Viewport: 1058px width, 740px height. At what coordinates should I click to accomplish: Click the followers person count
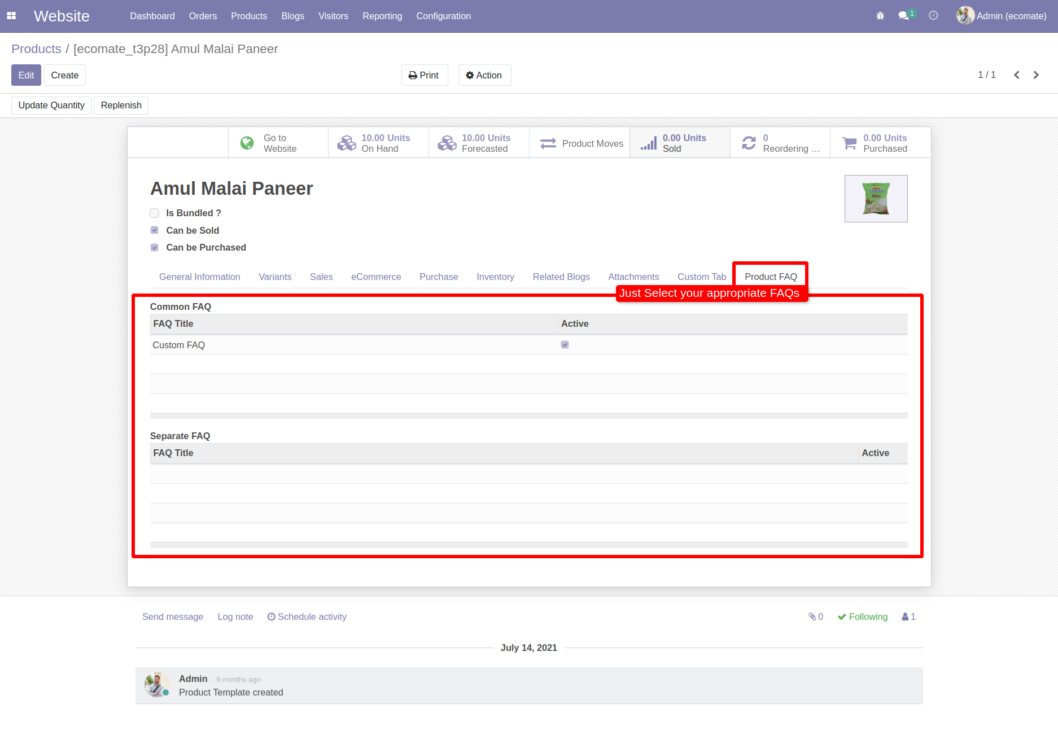point(908,617)
